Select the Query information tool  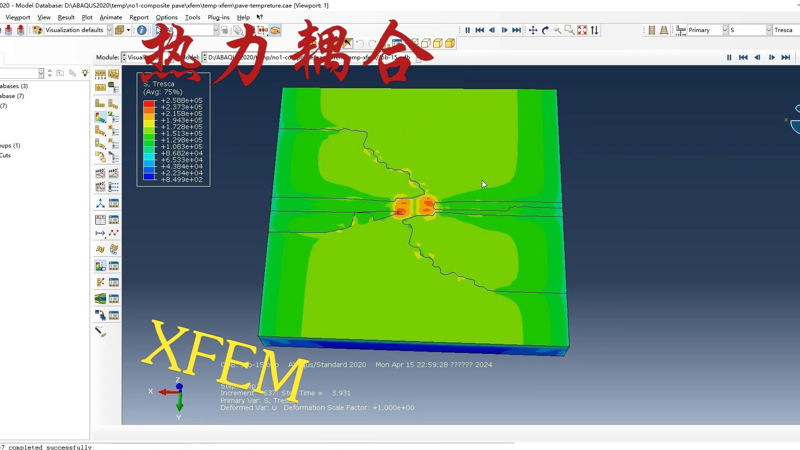coord(141,30)
